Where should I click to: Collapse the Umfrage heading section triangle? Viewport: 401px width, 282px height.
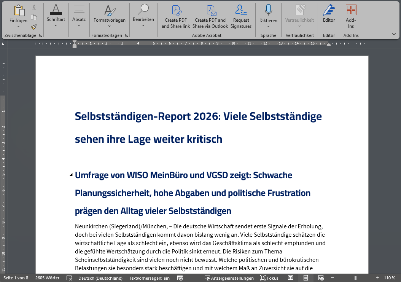[x=71, y=175]
